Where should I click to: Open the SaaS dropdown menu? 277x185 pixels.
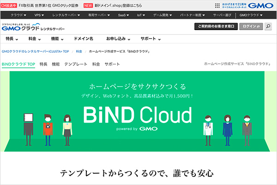(x=123, y=15)
